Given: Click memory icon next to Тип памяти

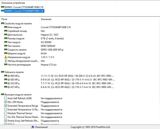Looking at the screenshot, I should pyautogui.click(x=6, y=46).
